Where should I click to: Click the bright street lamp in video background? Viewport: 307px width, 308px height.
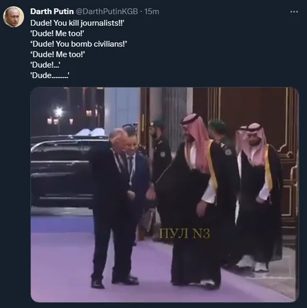pos(59,112)
